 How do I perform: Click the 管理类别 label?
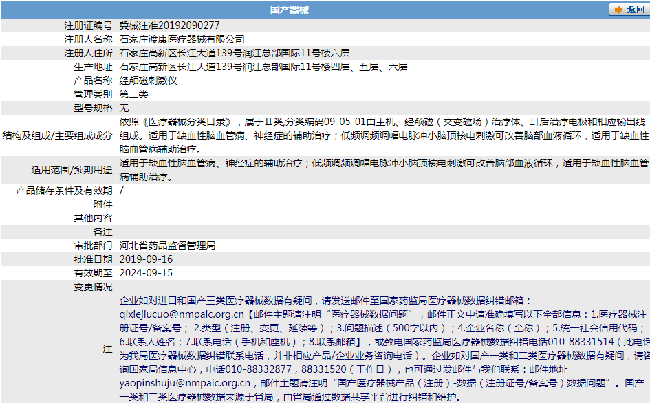(x=93, y=94)
